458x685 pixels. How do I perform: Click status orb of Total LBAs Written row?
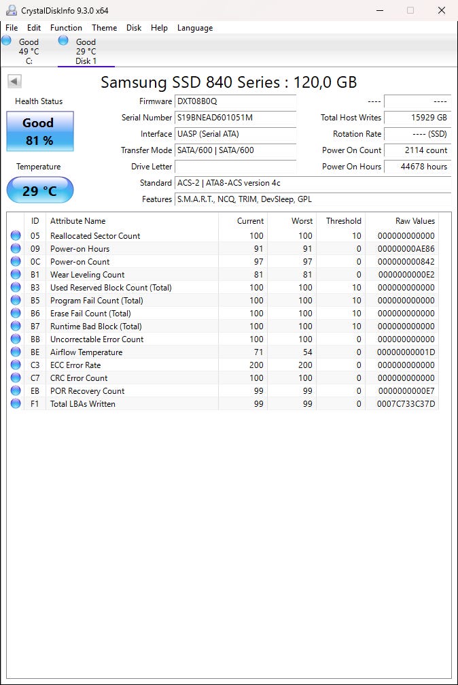pyautogui.click(x=16, y=403)
